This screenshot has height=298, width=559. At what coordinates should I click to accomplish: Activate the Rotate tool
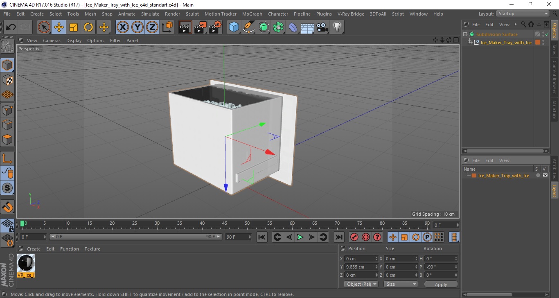(88, 27)
